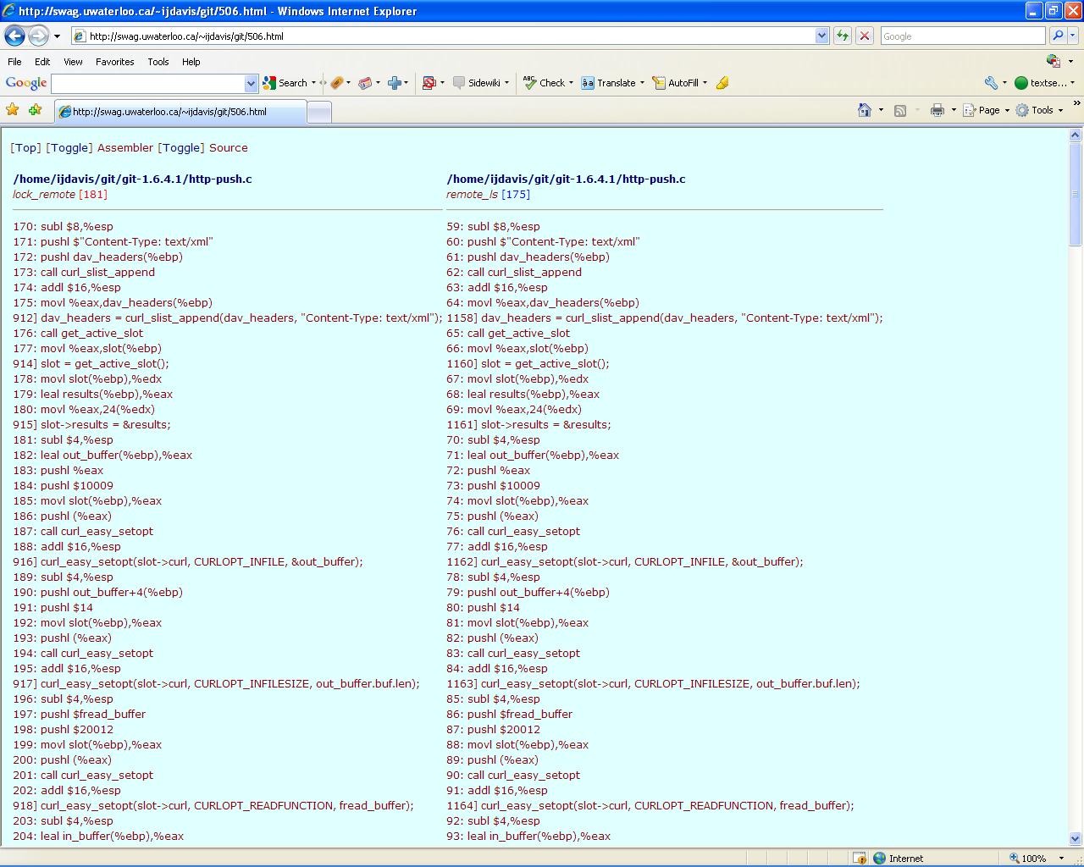Click the popup blocker icon

click(x=429, y=83)
